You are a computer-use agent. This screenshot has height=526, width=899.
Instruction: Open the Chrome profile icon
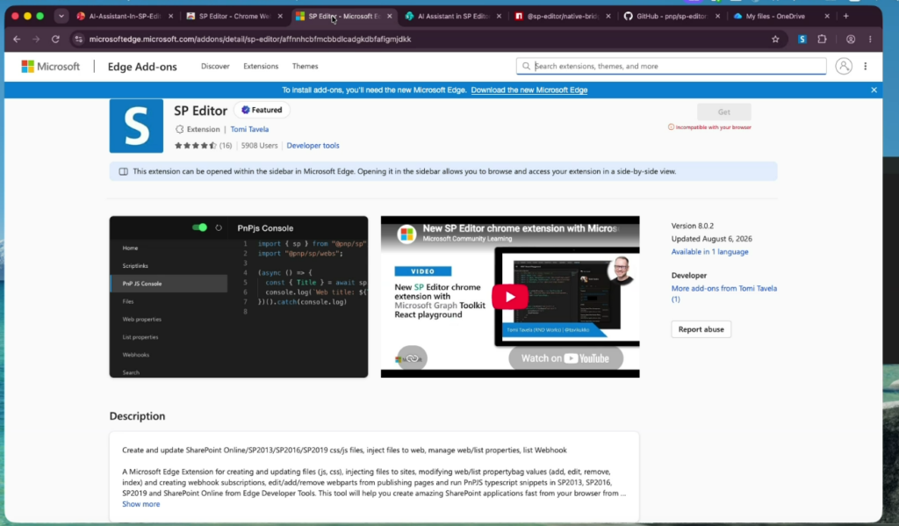pyautogui.click(x=850, y=39)
